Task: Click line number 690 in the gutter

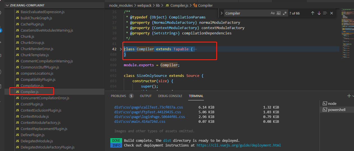Action: [x=113, y=65]
